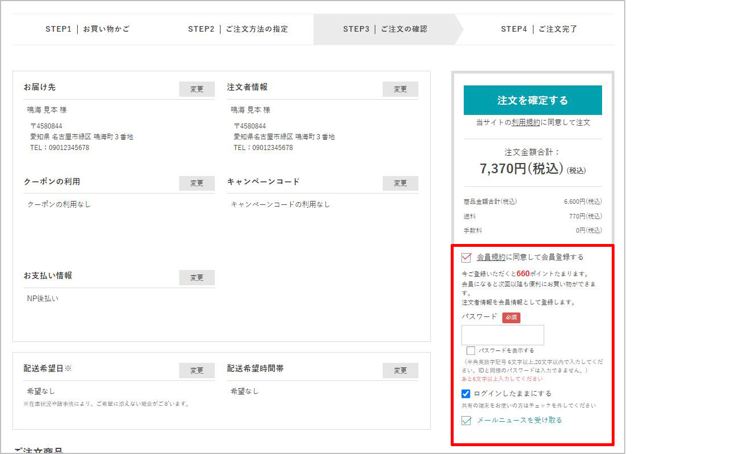This screenshot has width=737, height=454.
Task: Select the STEP4 ご注文完了 step
Action: (539, 29)
